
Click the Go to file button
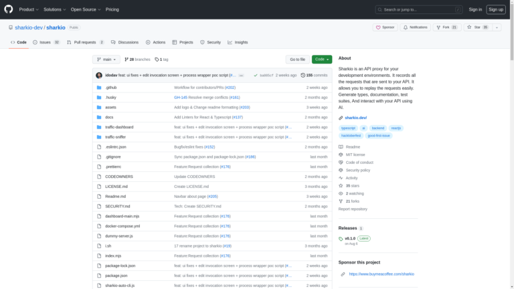(x=297, y=60)
